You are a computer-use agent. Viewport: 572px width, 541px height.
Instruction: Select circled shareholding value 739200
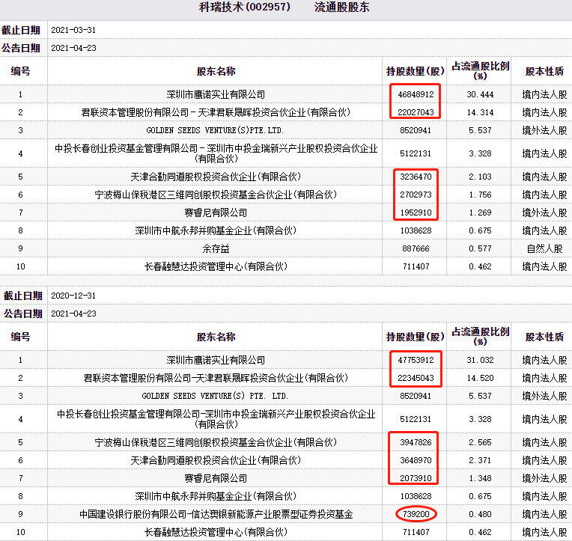click(x=416, y=514)
